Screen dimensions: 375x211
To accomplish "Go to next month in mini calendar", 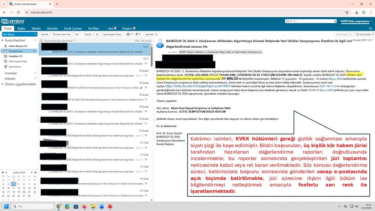I will [32, 172].
